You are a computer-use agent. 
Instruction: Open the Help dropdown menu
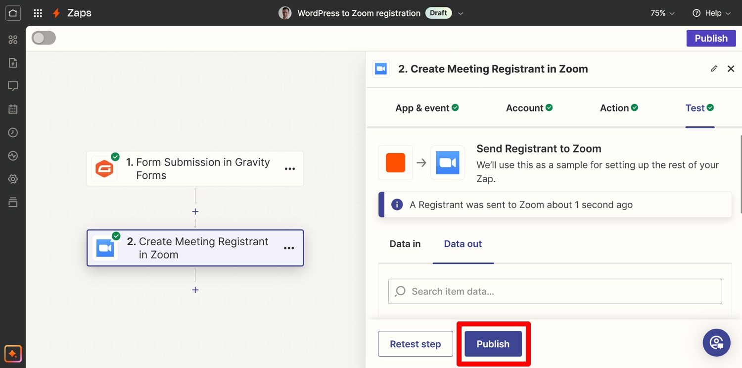(712, 13)
